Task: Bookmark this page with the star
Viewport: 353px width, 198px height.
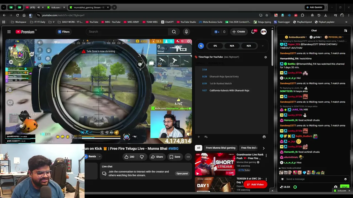Action: (267, 15)
